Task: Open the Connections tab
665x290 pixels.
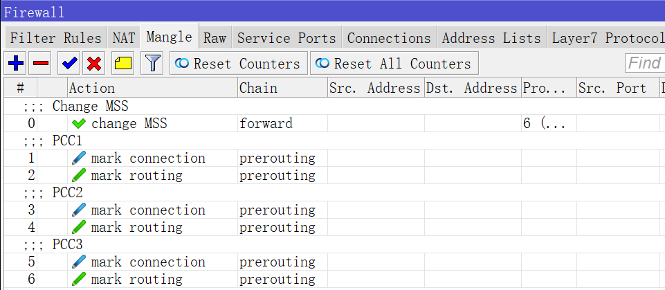Action: 389,38
